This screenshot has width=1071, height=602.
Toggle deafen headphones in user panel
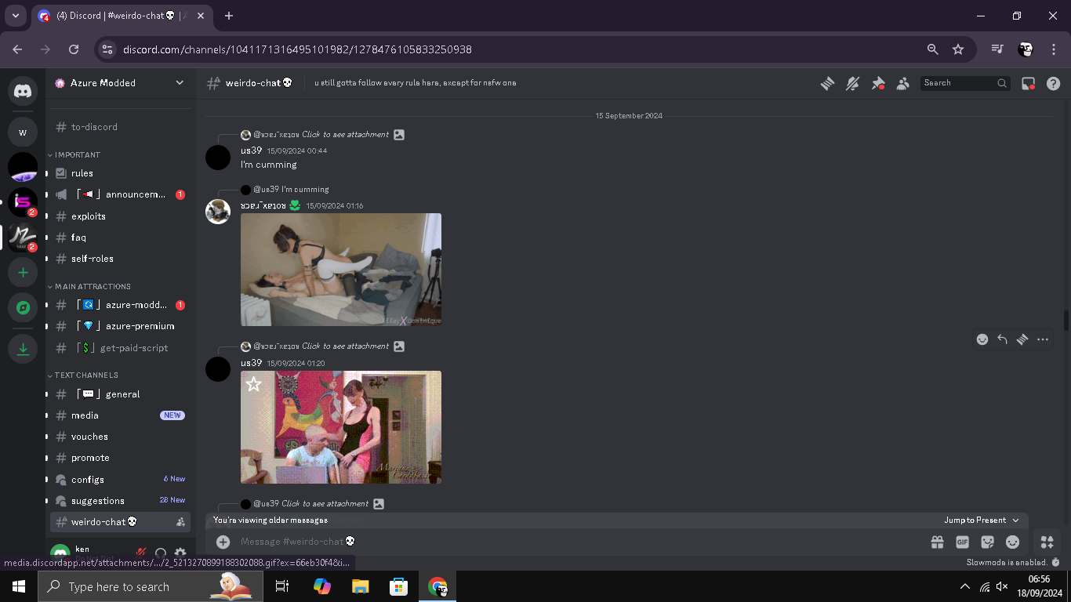[x=161, y=553]
